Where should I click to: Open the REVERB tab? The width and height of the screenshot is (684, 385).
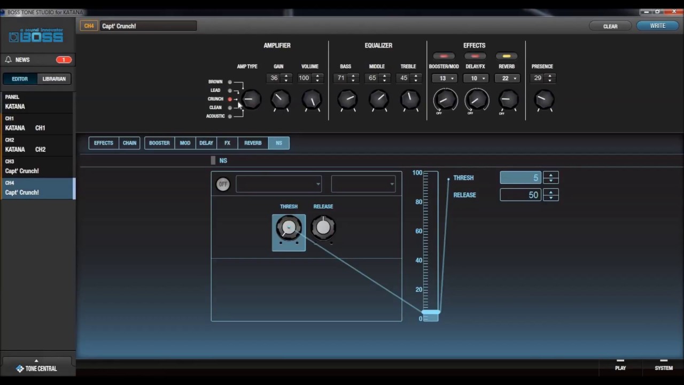pyautogui.click(x=253, y=143)
